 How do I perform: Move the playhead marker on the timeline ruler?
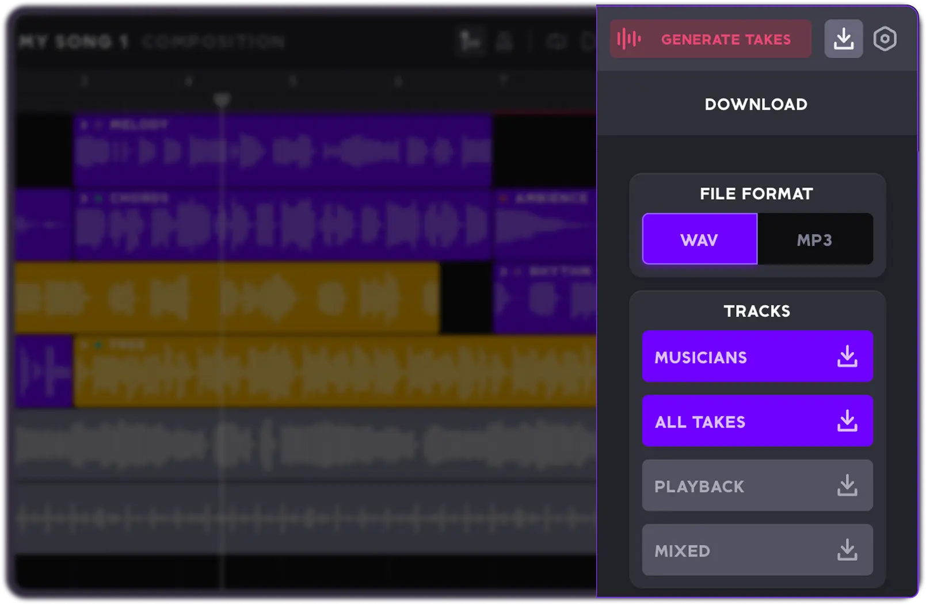222,100
